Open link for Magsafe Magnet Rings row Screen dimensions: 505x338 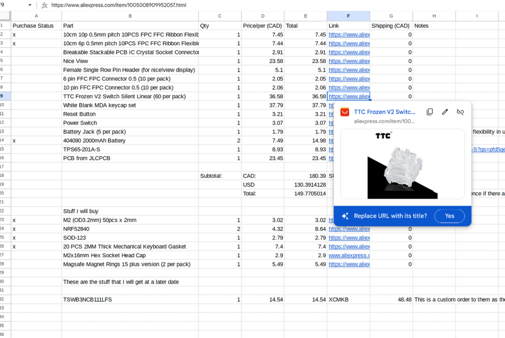click(349, 264)
